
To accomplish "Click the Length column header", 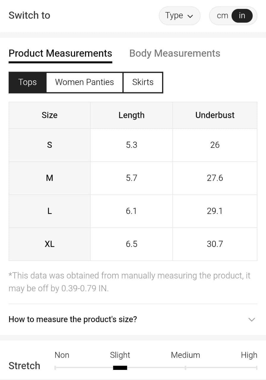I will click(x=131, y=115).
